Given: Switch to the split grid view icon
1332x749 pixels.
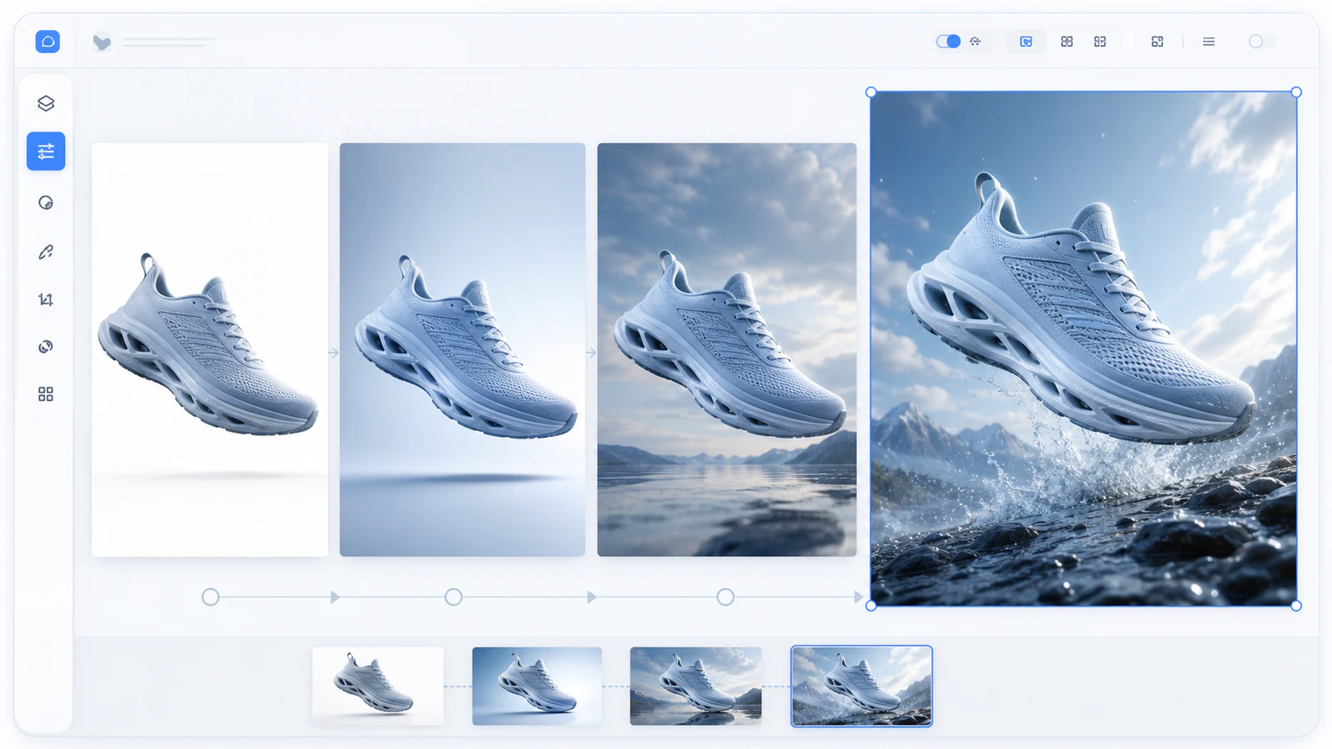Looking at the screenshot, I should coord(1100,42).
